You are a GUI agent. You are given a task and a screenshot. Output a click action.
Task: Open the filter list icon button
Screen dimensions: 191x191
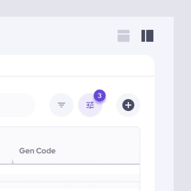(x=61, y=105)
